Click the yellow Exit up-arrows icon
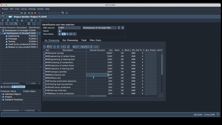The width and height of the screenshot is (222, 125). coord(32,13)
